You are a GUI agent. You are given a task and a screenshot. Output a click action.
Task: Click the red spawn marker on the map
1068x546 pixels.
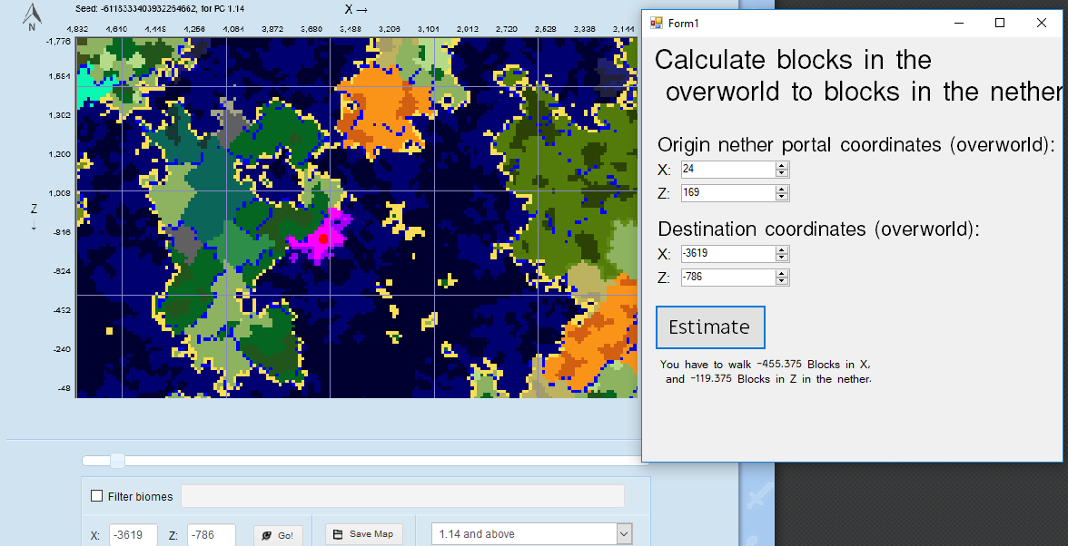point(325,238)
